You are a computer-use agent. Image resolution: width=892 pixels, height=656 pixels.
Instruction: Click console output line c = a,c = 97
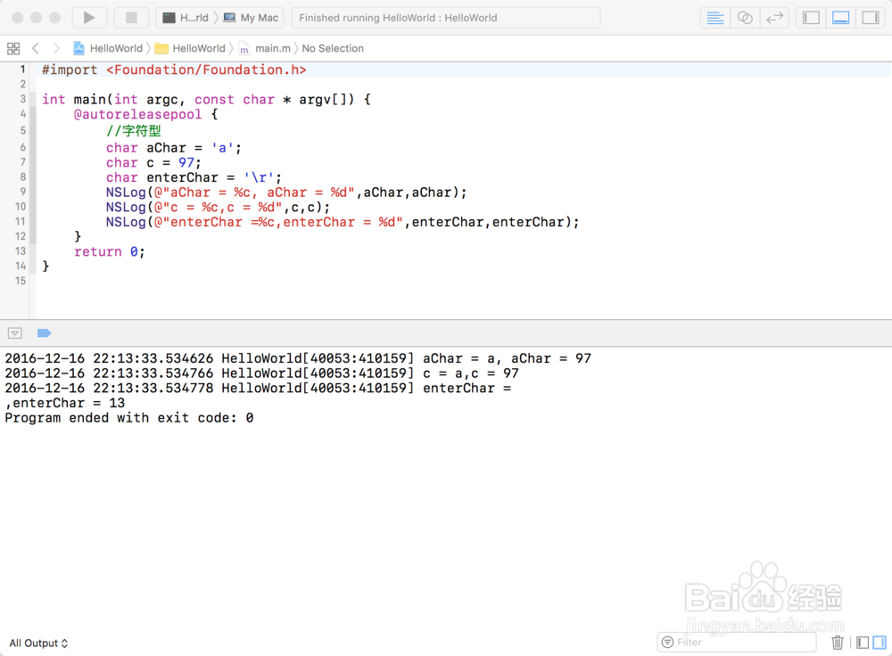(261, 373)
